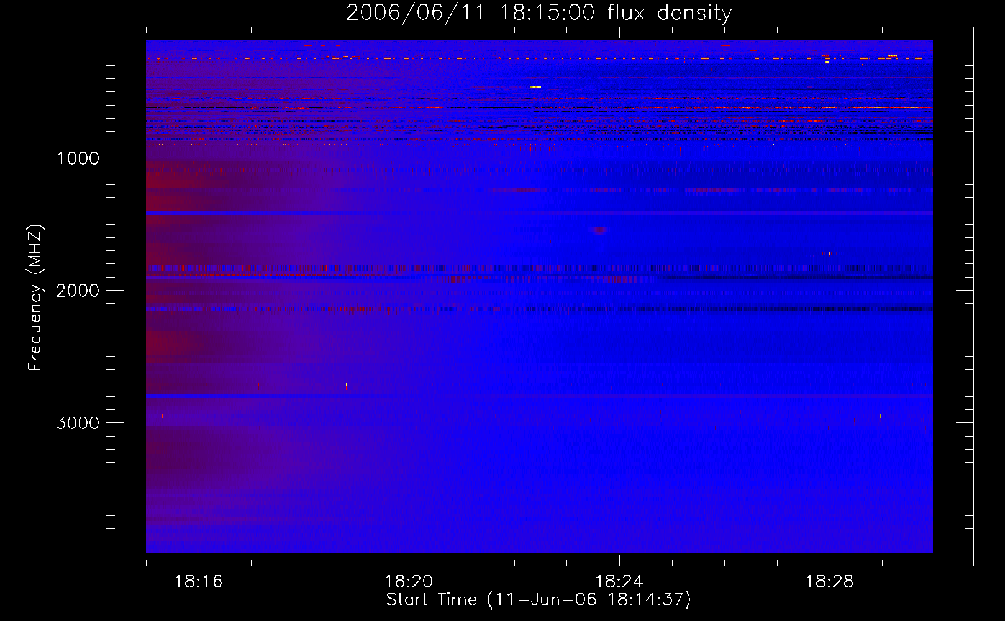Click the 18:24 time tick label

click(619, 582)
